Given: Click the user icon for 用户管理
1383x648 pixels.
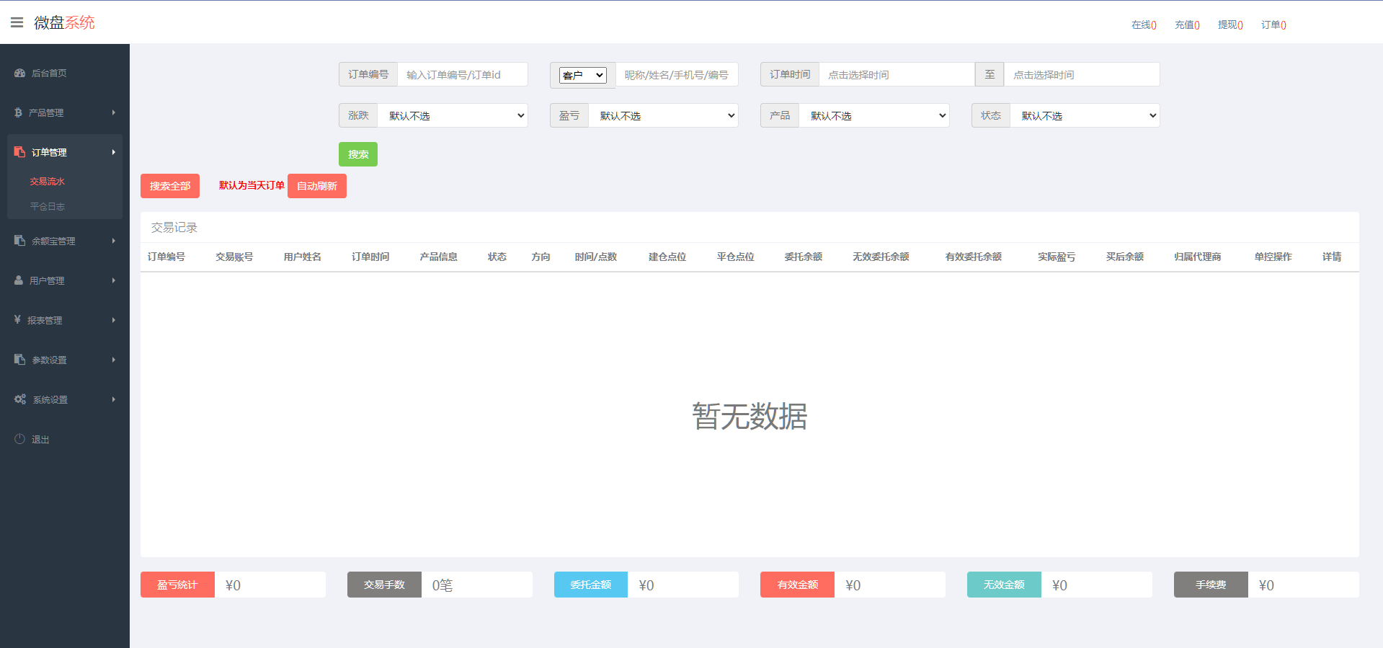Looking at the screenshot, I should (x=19, y=280).
